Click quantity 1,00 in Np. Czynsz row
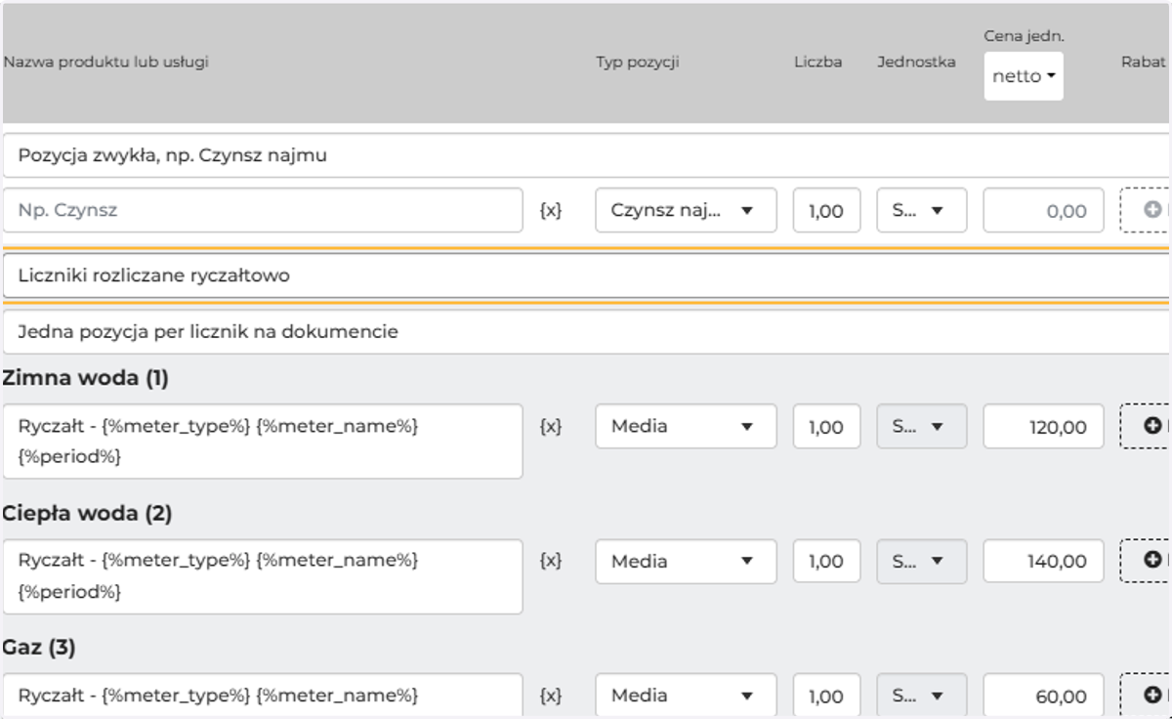The image size is (1172, 719). (826, 210)
